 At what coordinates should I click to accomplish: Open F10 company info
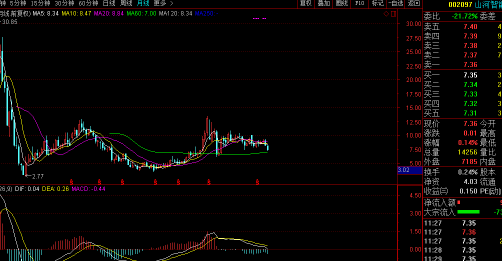click(x=359, y=3)
